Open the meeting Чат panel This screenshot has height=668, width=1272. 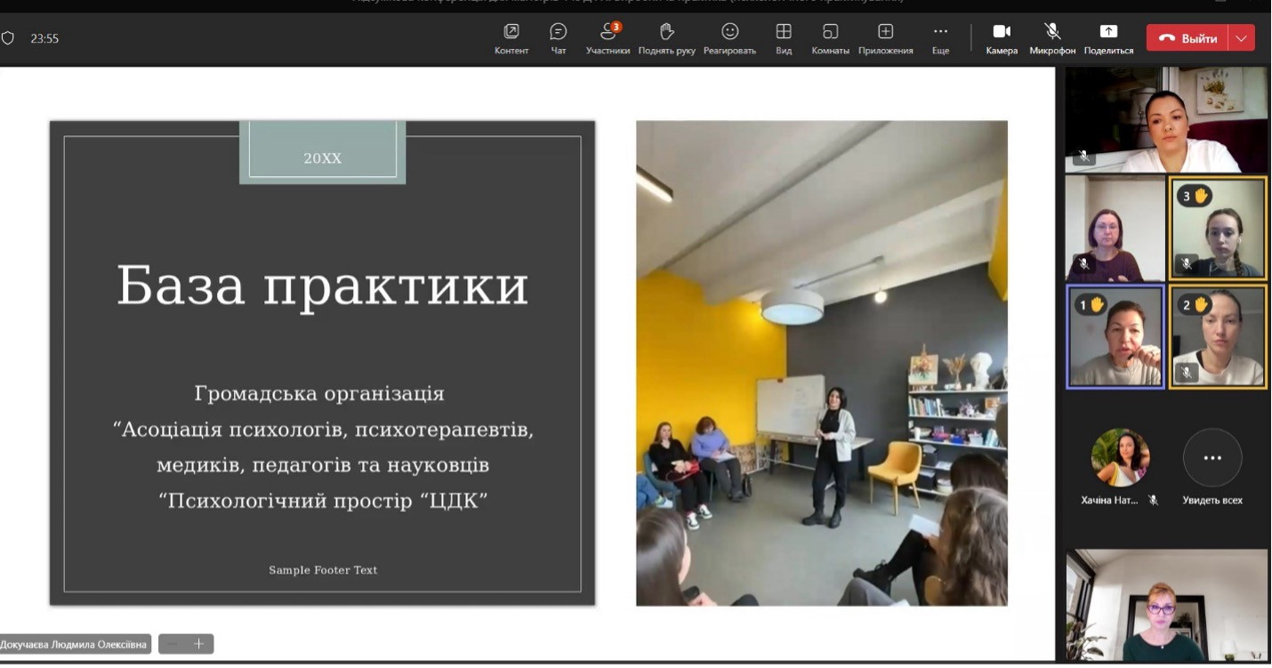click(x=559, y=38)
